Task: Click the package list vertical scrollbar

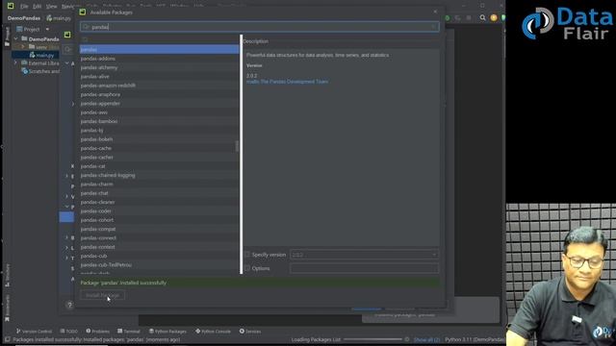Action: coord(237,146)
